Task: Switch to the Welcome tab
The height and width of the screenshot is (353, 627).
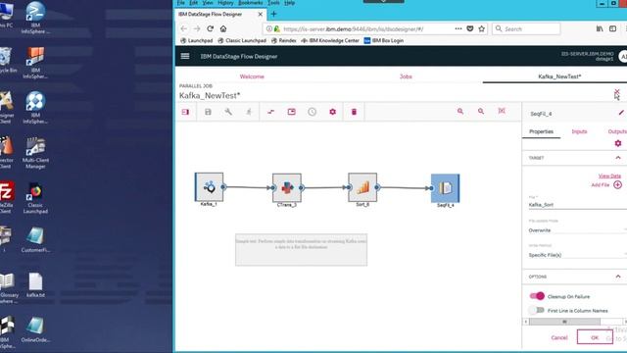Action: [x=252, y=76]
